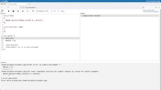Click source line 'int main() {'
Image resolution: width=161 pixels, height=90 pixels.
pos(9,36)
